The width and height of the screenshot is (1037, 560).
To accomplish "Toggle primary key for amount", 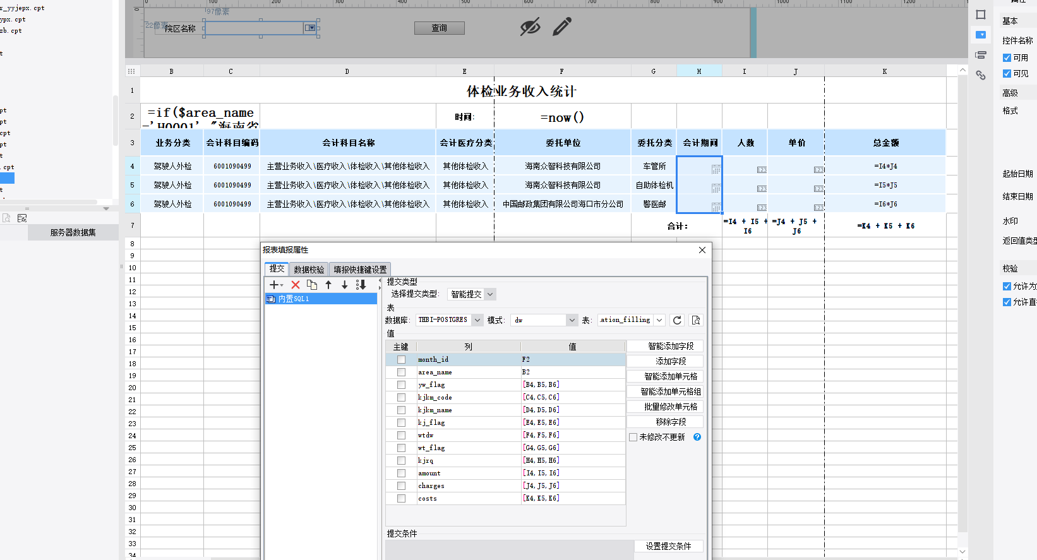I will pyautogui.click(x=401, y=473).
